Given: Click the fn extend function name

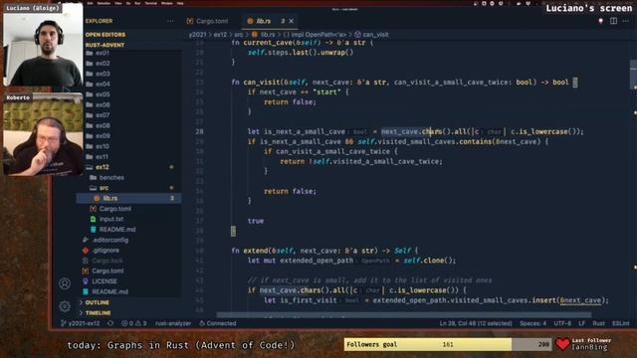Looking at the screenshot, I should pyautogui.click(x=256, y=251).
